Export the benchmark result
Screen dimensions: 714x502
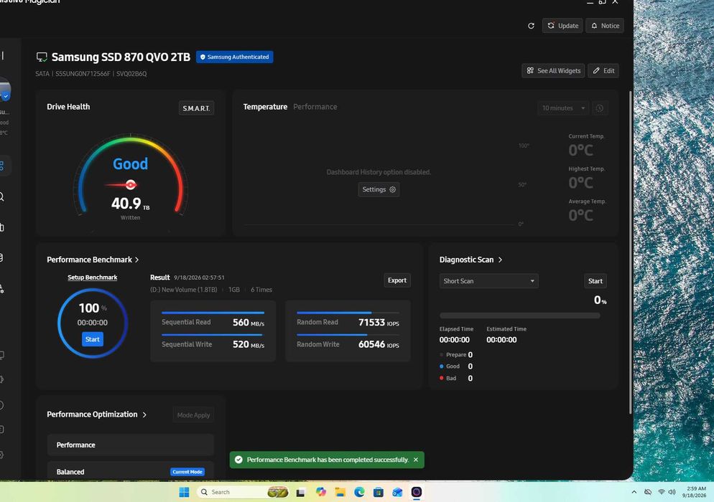tap(397, 280)
